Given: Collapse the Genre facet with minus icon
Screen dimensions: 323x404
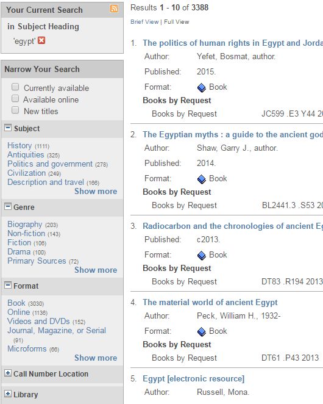Looking at the screenshot, I should click(8, 206).
